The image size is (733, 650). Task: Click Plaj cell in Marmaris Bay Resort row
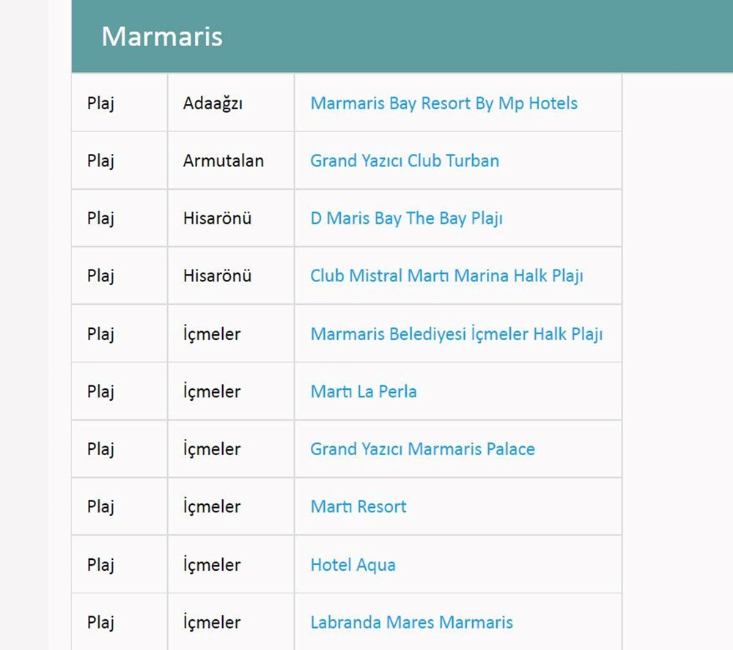coord(100,103)
